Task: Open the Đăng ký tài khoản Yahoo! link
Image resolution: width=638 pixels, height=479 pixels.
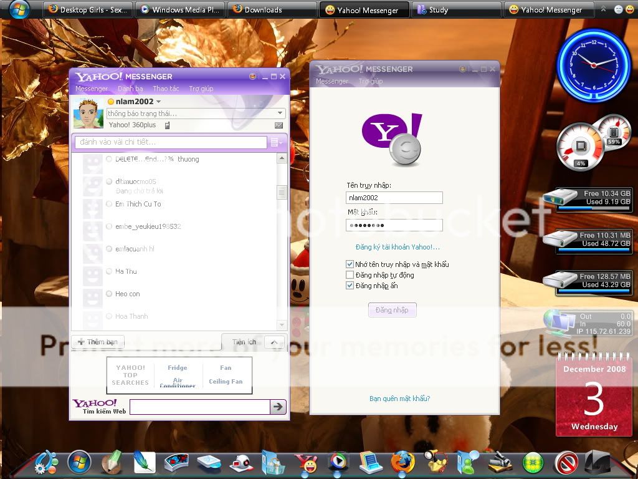Action: click(x=398, y=247)
